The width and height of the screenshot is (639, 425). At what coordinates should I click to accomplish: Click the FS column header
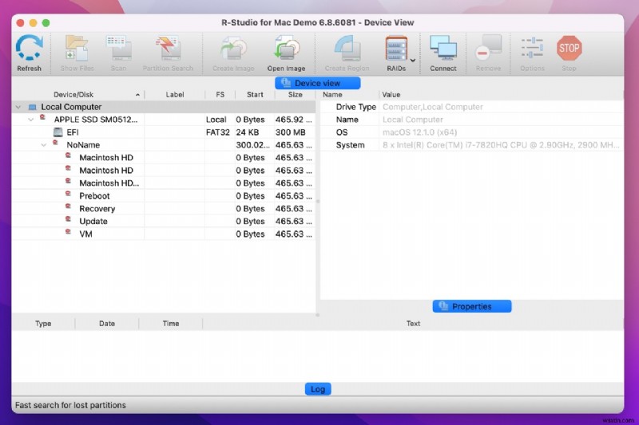pos(220,95)
